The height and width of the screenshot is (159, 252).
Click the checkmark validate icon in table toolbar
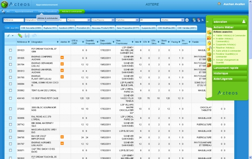click(8, 36)
